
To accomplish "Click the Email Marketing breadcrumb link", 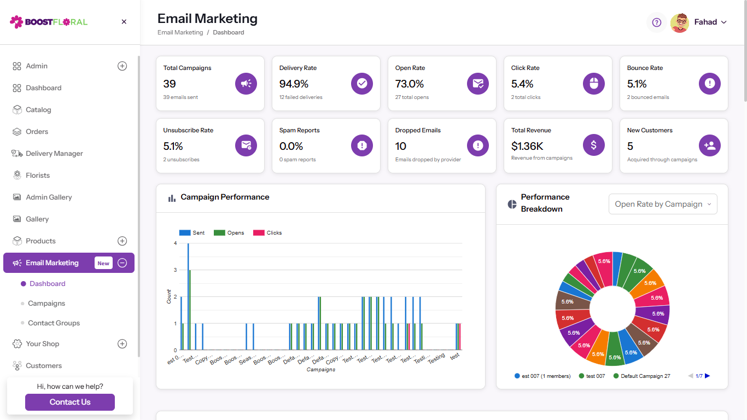I will point(180,32).
